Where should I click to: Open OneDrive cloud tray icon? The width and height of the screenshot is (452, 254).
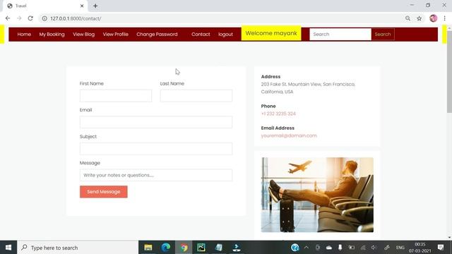click(329, 248)
